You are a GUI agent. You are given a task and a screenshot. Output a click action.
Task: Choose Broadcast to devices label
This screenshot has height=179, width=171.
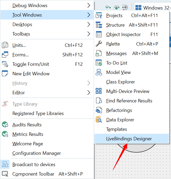tap(34, 164)
